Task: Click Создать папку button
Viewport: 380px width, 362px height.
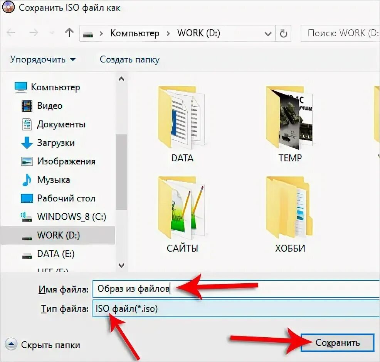Action: click(129, 59)
